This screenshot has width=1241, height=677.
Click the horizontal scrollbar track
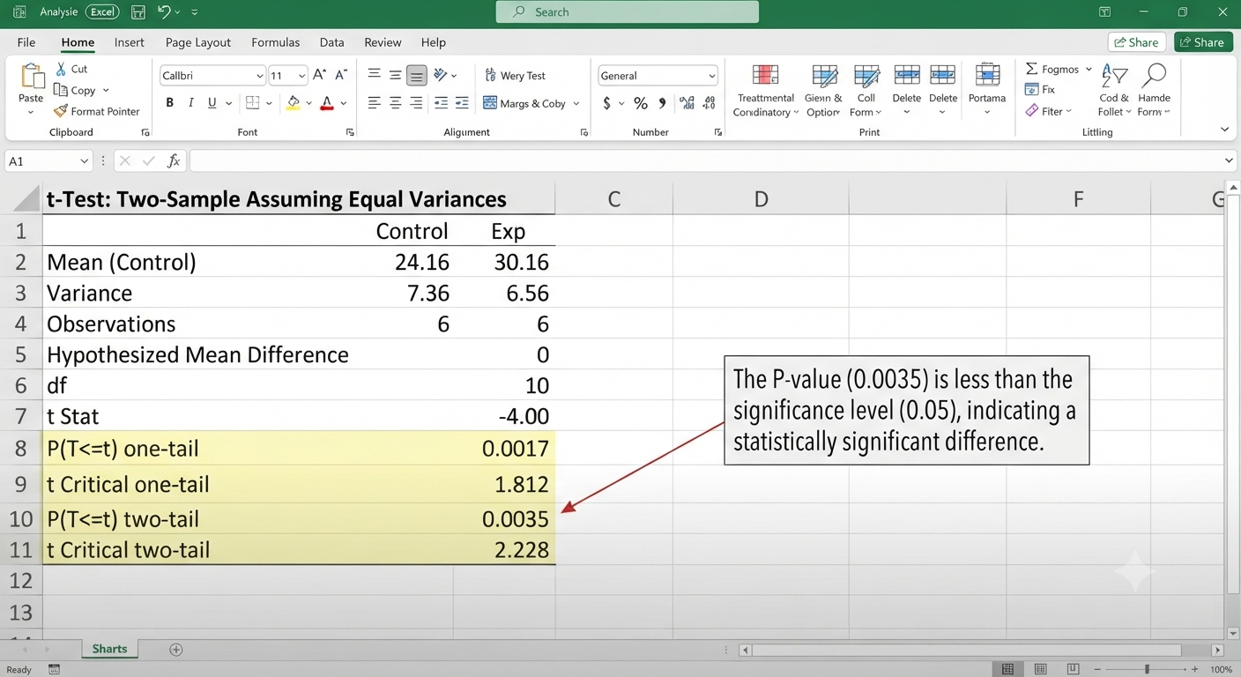pos(981,650)
